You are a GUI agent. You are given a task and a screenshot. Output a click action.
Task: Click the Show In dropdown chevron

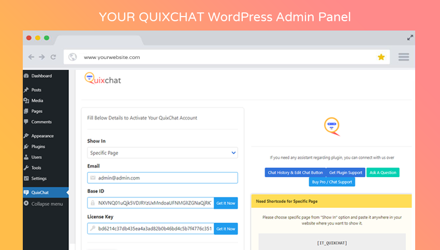[x=233, y=153]
